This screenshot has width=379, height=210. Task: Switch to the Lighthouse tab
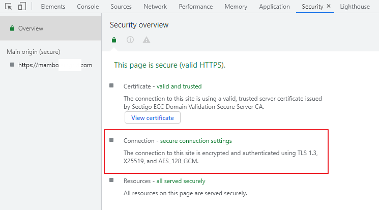point(356,7)
